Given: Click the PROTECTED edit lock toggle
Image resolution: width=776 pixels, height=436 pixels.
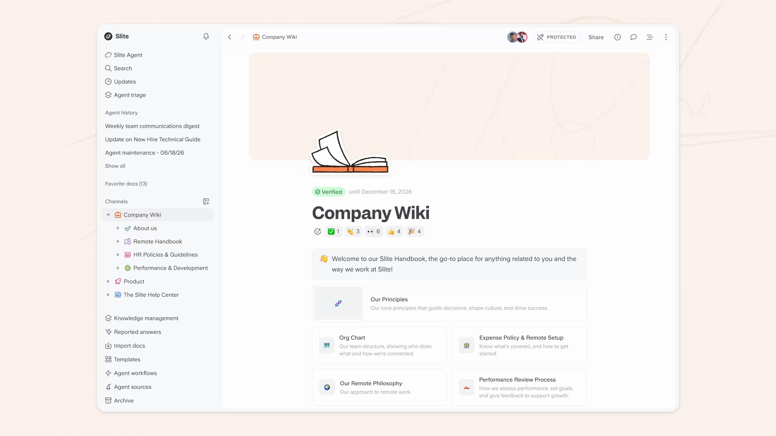Looking at the screenshot, I should click(x=557, y=37).
